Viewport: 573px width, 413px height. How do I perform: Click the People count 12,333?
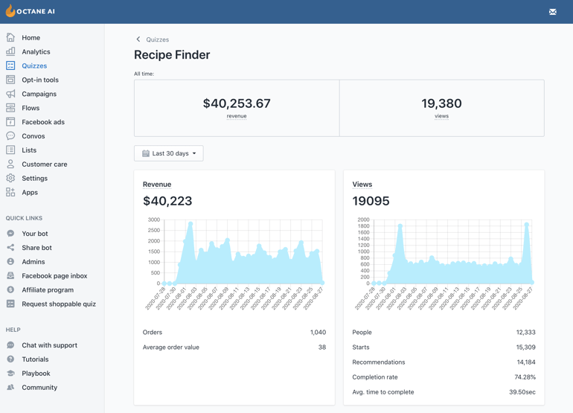tap(525, 332)
